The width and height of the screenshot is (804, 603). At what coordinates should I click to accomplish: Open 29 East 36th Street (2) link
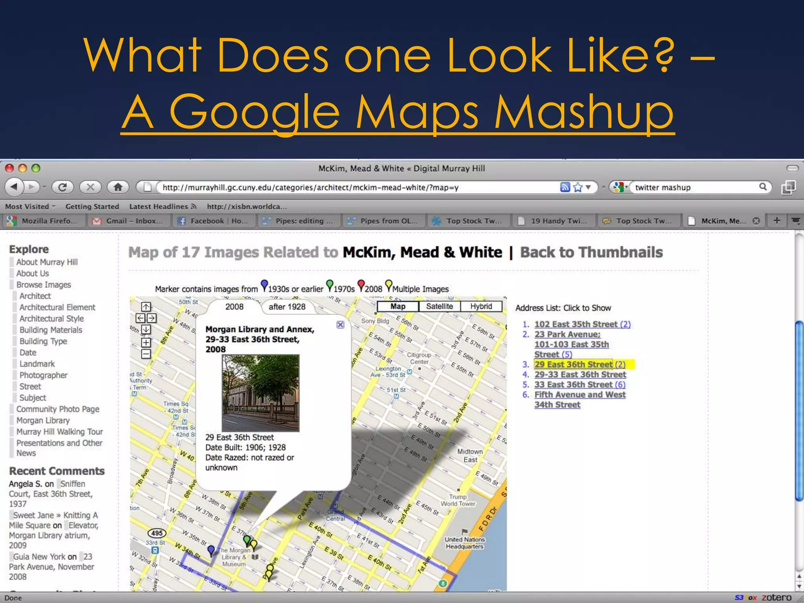tap(580, 364)
